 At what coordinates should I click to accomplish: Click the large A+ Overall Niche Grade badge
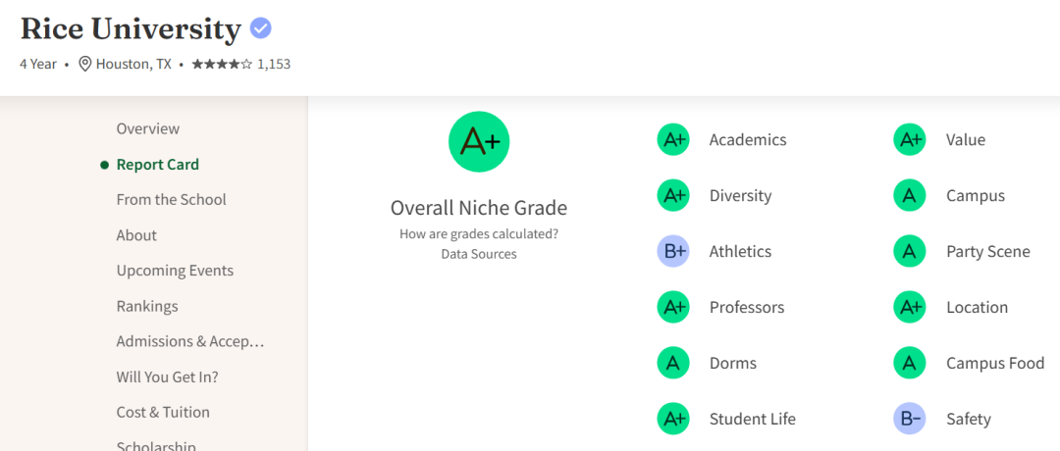479,141
